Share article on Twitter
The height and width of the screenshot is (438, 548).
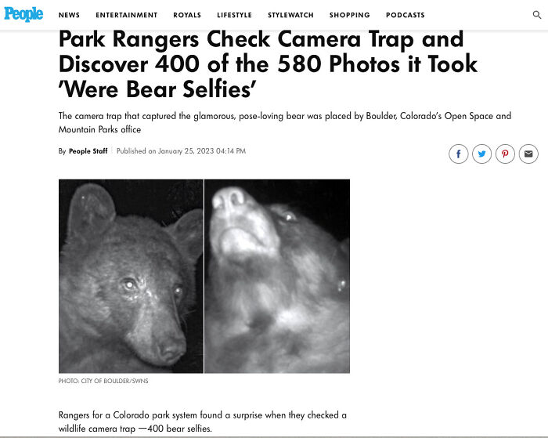click(x=482, y=154)
